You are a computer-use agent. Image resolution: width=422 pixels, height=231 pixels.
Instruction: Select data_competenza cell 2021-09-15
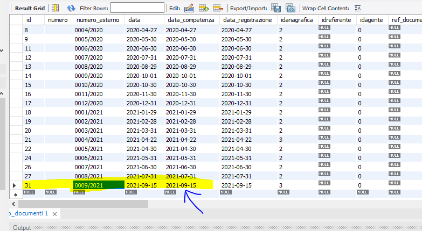[x=192, y=185]
